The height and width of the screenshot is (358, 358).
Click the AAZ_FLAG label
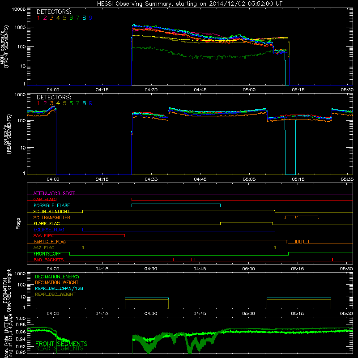[x=44, y=248]
